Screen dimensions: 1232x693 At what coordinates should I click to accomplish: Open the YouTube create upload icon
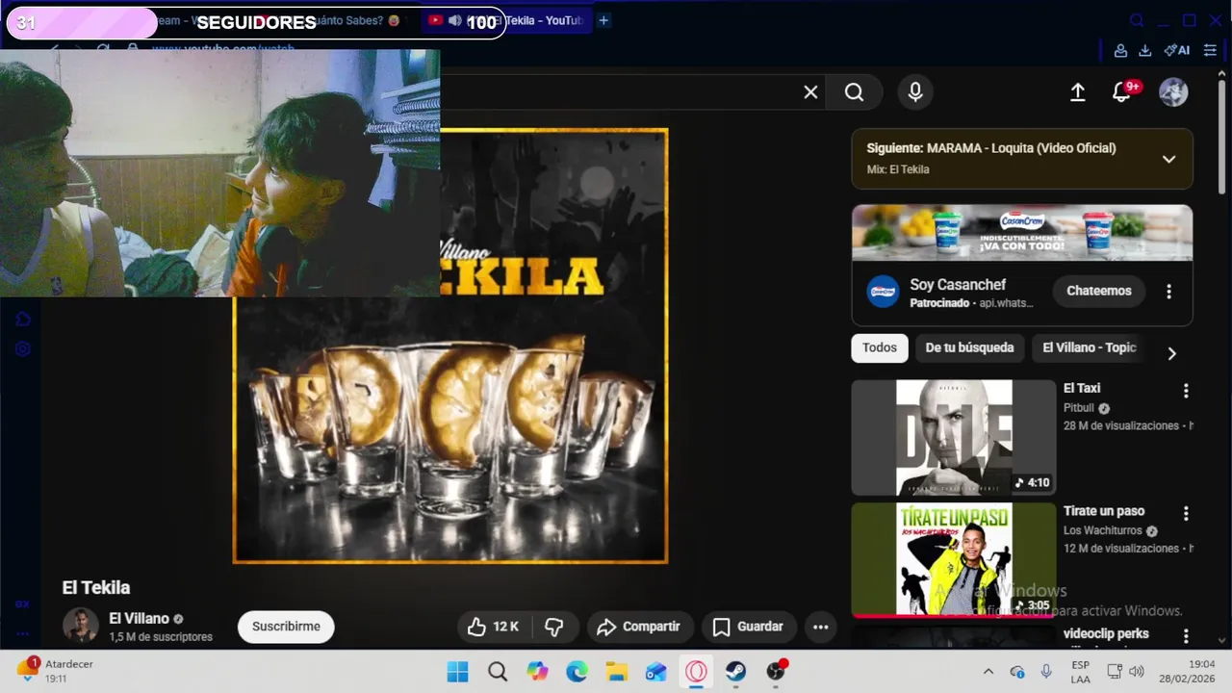1078,91
